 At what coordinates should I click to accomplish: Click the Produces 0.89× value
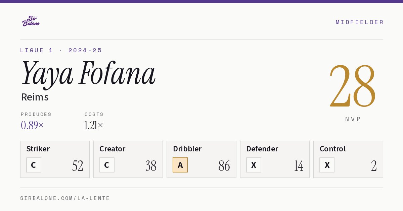[x=32, y=125]
